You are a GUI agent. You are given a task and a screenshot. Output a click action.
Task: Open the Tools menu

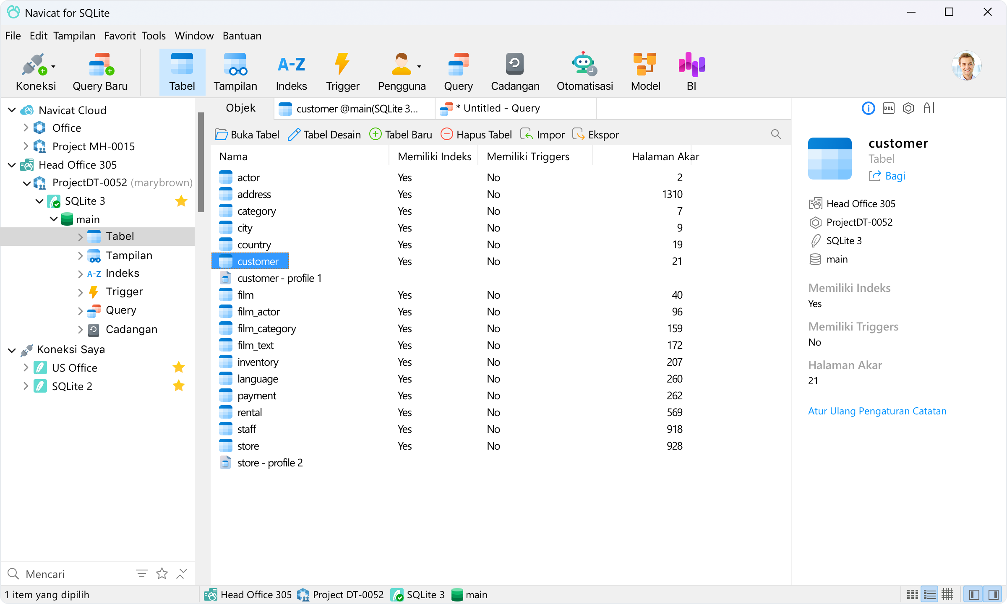click(x=154, y=36)
